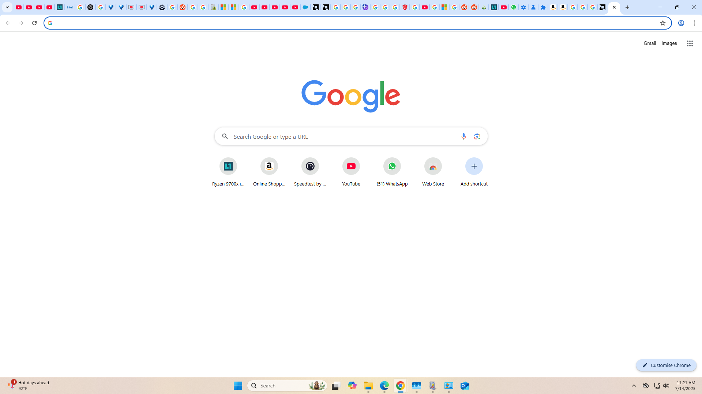Click the Images link
This screenshot has width=702, height=394.
(669, 43)
